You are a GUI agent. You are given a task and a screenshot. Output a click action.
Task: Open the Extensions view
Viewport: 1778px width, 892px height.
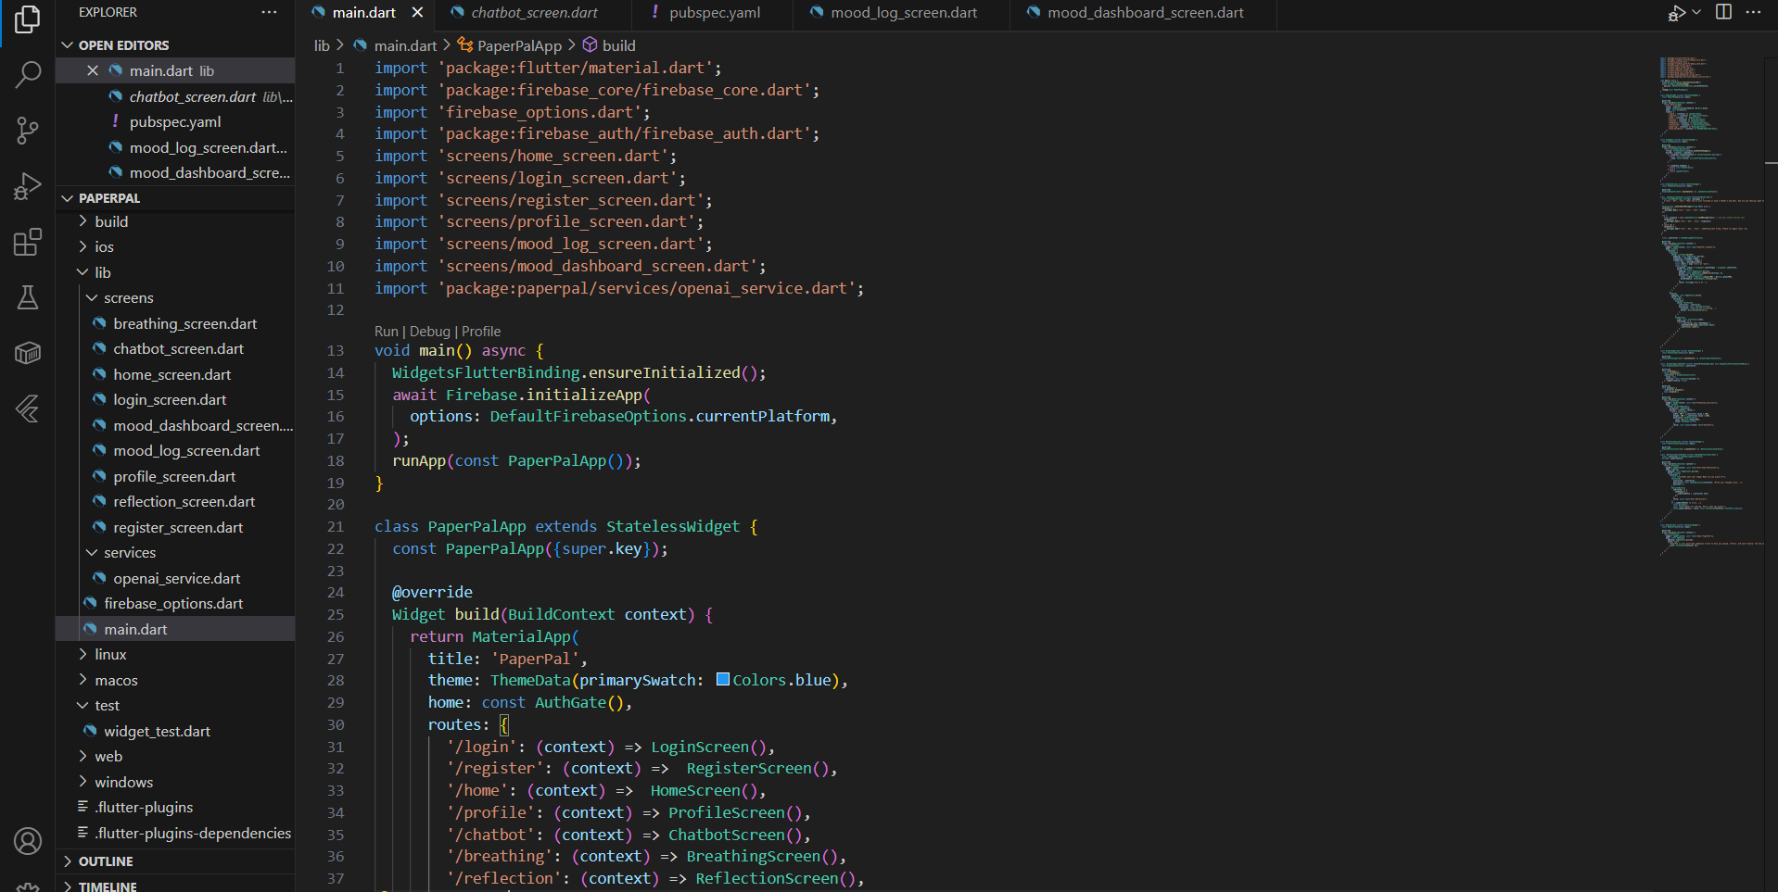28,243
